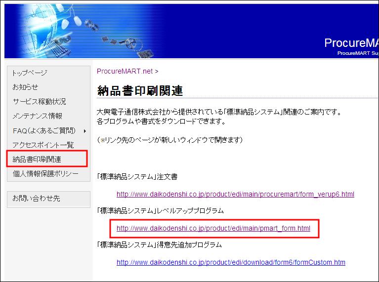Click the 「標準納品システム」注文書 label
The width and height of the screenshot is (379, 282).
point(137,177)
